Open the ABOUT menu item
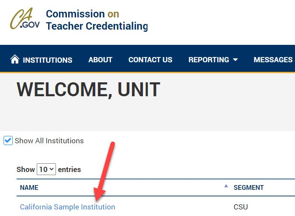The image size is (295, 216). (x=100, y=60)
